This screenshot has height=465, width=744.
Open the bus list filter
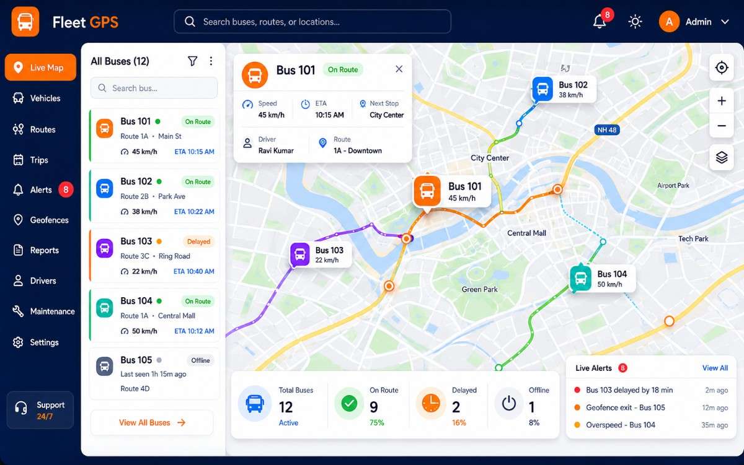192,61
